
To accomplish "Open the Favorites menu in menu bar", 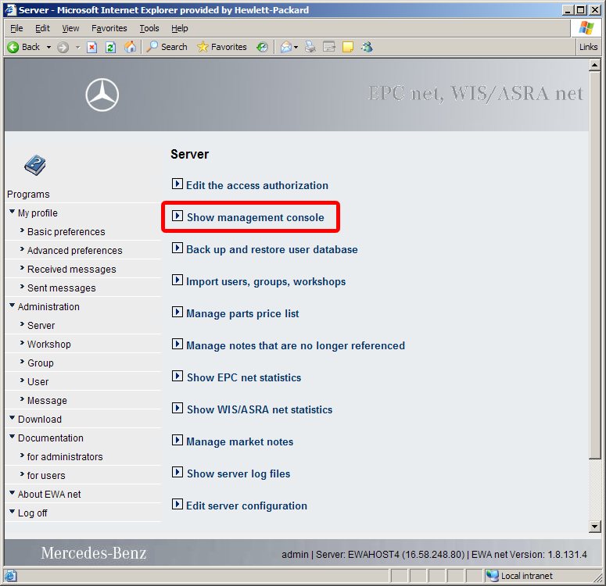I will 109,28.
